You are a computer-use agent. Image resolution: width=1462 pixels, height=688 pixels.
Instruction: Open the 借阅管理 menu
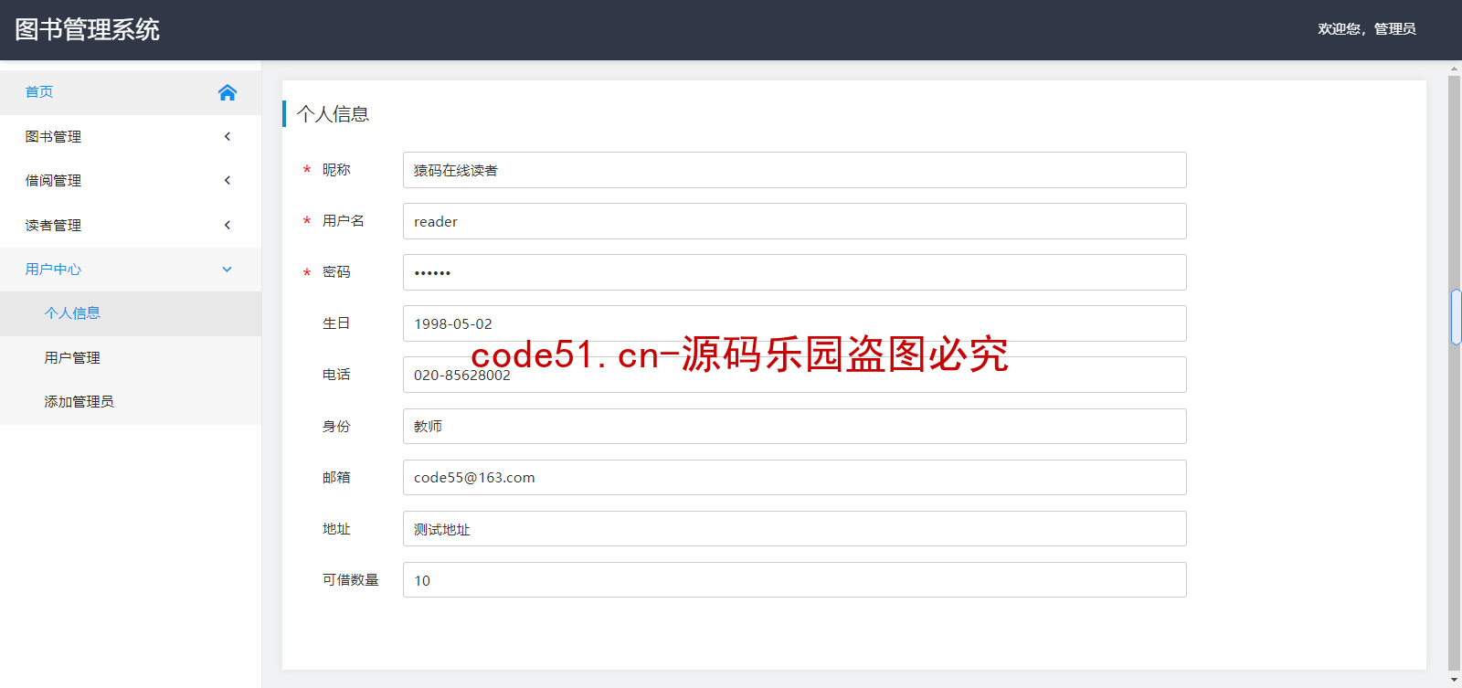131,181
